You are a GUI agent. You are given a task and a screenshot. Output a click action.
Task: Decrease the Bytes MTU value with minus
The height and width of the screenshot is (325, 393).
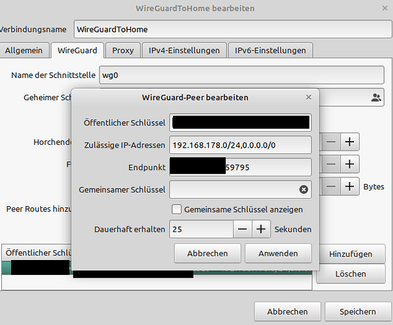(331, 187)
